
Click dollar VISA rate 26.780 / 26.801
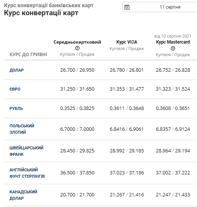[x=127, y=70]
